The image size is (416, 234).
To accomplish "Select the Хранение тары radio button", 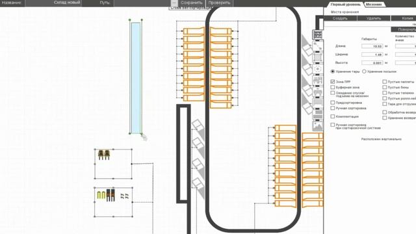I will pyautogui.click(x=333, y=71).
